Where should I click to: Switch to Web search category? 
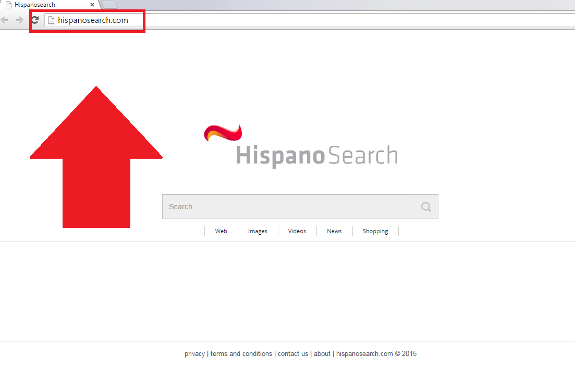[x=221, y=231]
